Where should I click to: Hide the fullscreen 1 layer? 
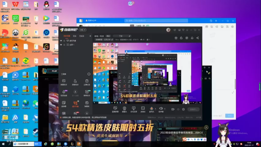(x=61, y=45)
